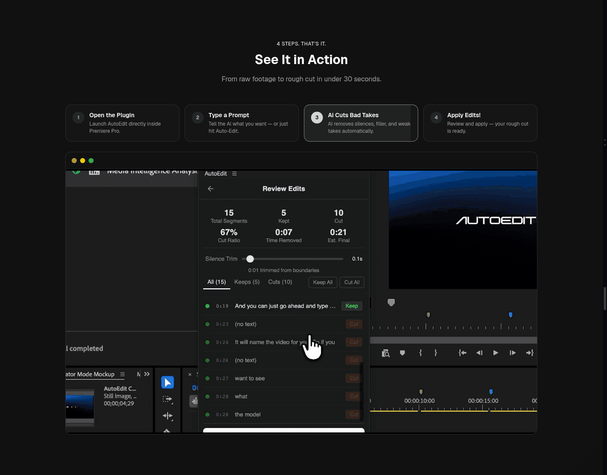
Task: Click the gray playhead in program monitor
Action: point(391,302)
